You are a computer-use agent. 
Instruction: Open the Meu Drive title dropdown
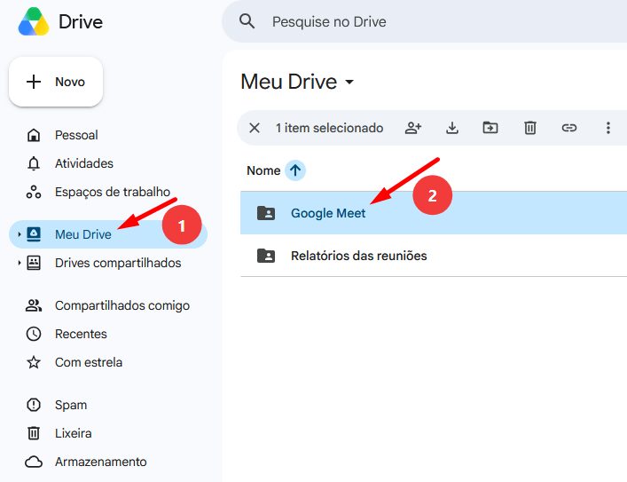coord(297,82)
